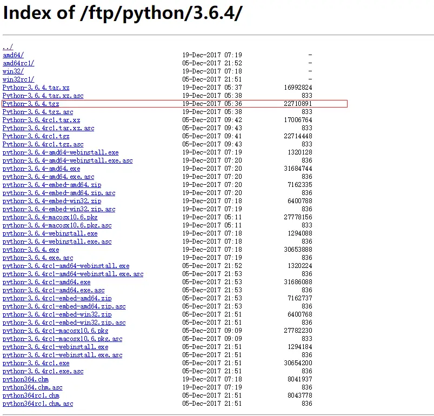The height and width of the screenshot is (416, 434).
Task: Go to parent directory ../ link
Action: (8, 47)
